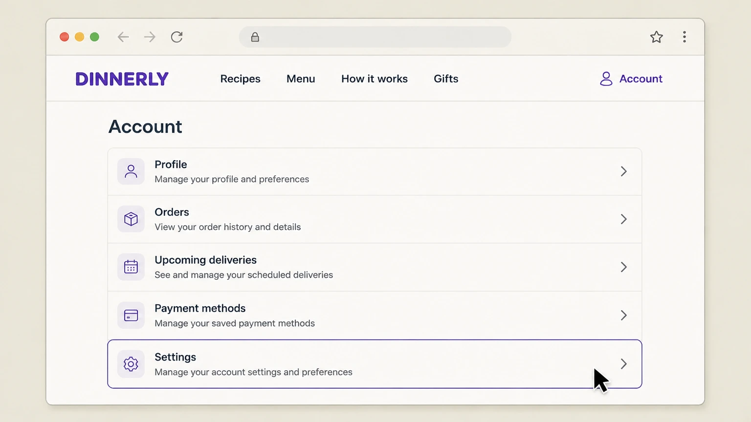
Task: Open Payment methods via its chevron
Action: (623, 315)
